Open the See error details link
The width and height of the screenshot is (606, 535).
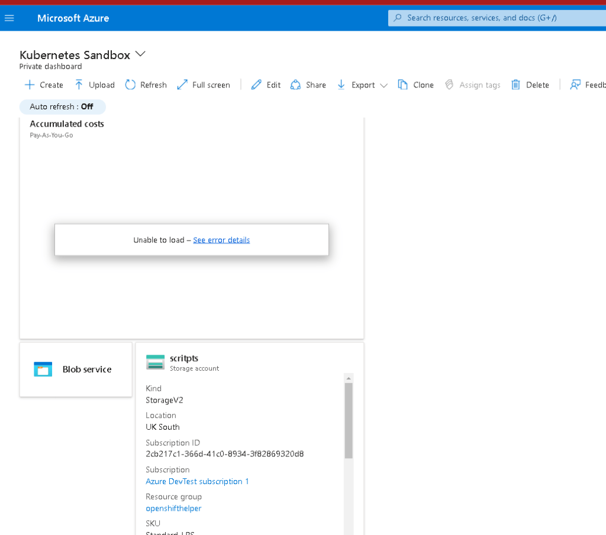click(x=221, y=240)
